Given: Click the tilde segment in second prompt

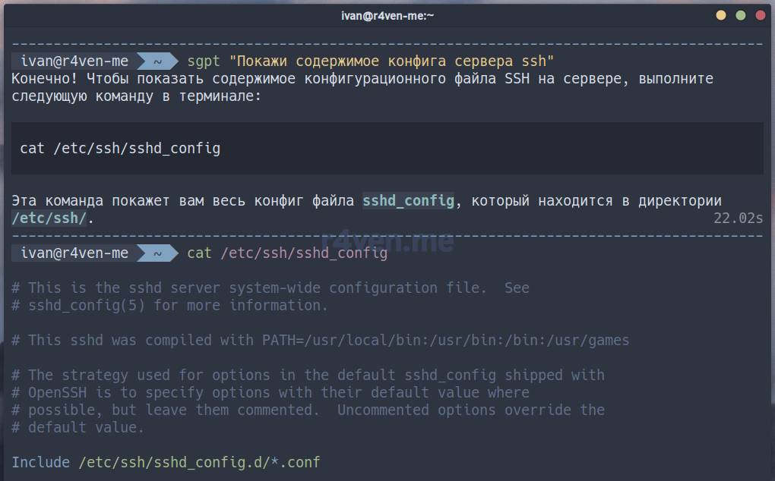Looking at the screenshot, I should 157,253.
